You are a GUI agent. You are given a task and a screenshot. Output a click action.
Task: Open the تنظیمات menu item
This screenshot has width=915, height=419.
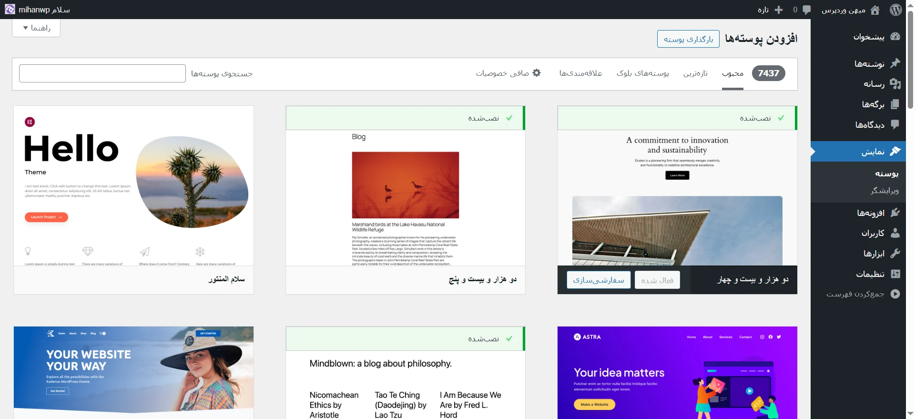pyautogui.click(x=858, y=274)
